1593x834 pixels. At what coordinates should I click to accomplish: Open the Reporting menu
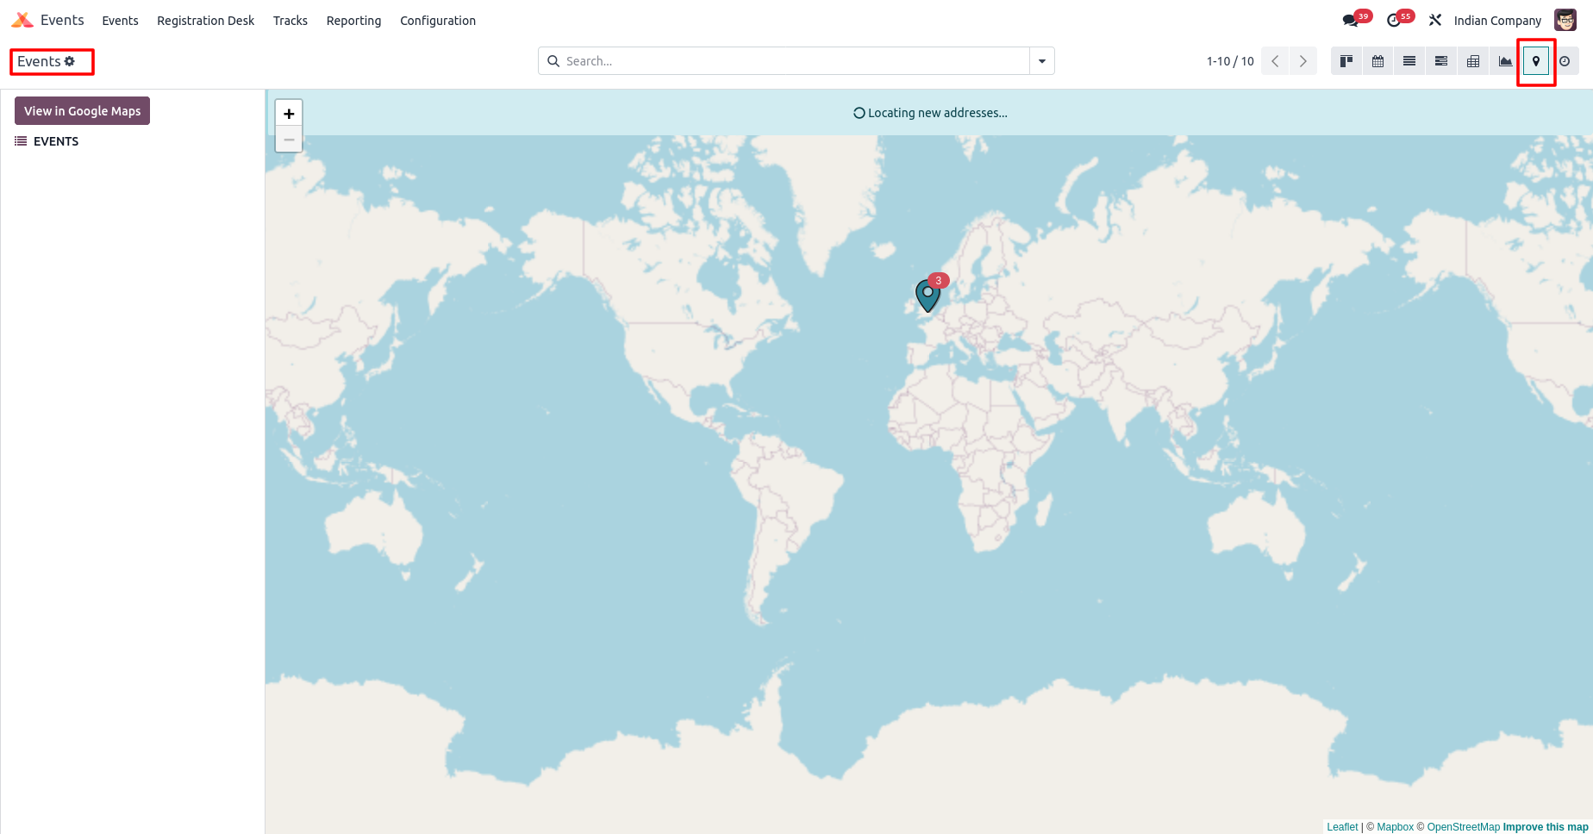[353, 21]
